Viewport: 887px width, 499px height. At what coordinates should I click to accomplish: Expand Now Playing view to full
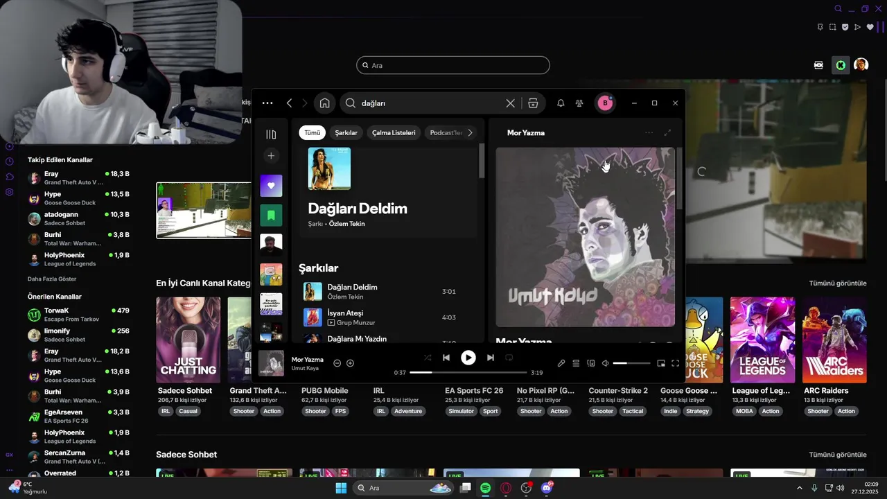[x=667, y=132]
